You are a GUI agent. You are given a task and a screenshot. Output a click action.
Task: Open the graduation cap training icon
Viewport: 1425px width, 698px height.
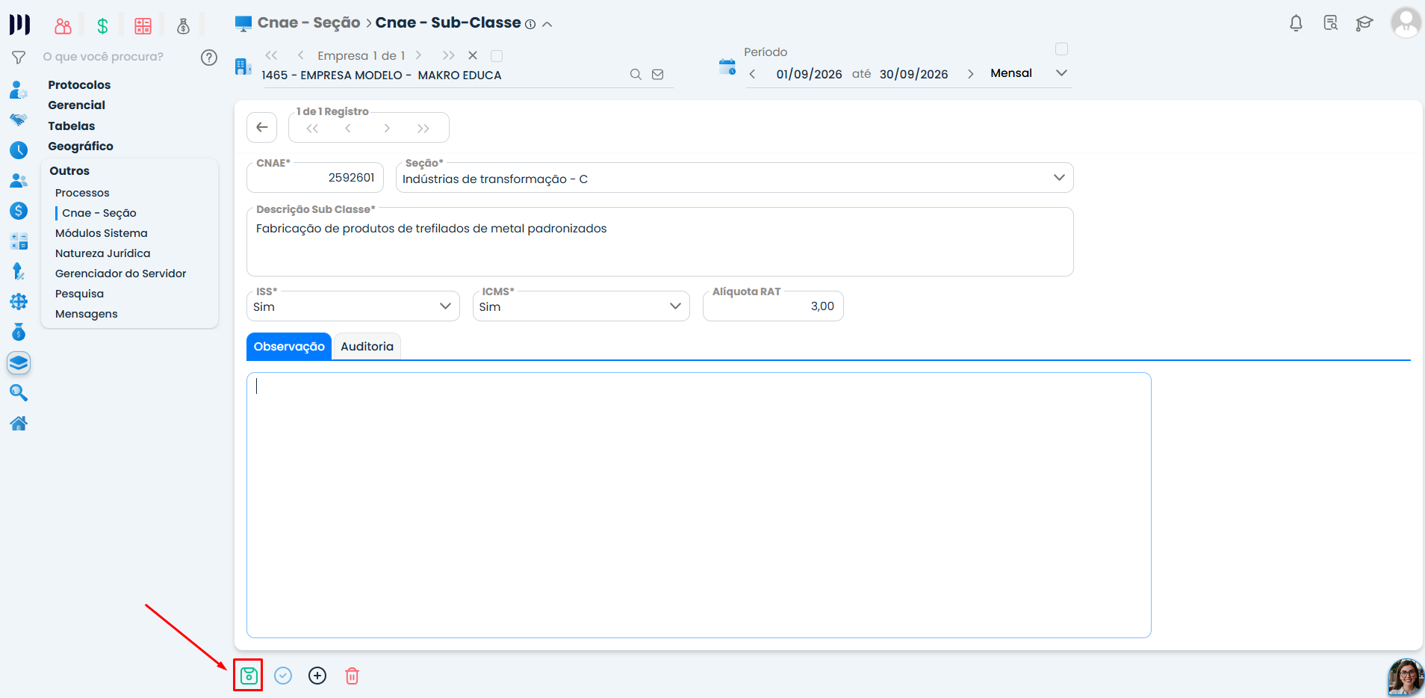point(1364,23)
